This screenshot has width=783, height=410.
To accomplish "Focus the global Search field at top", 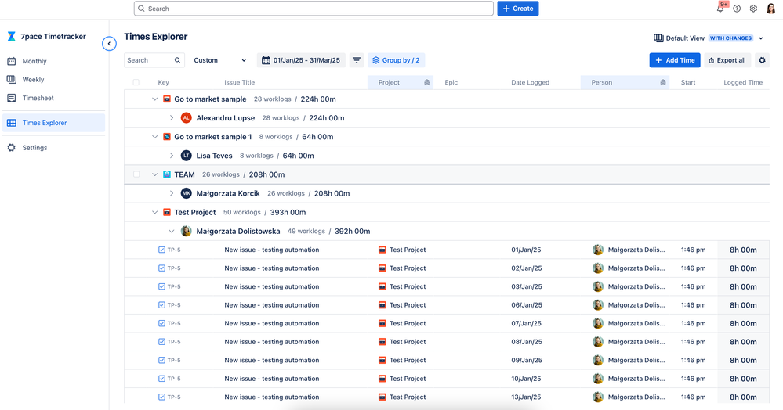I will click(x=314, y=9).
